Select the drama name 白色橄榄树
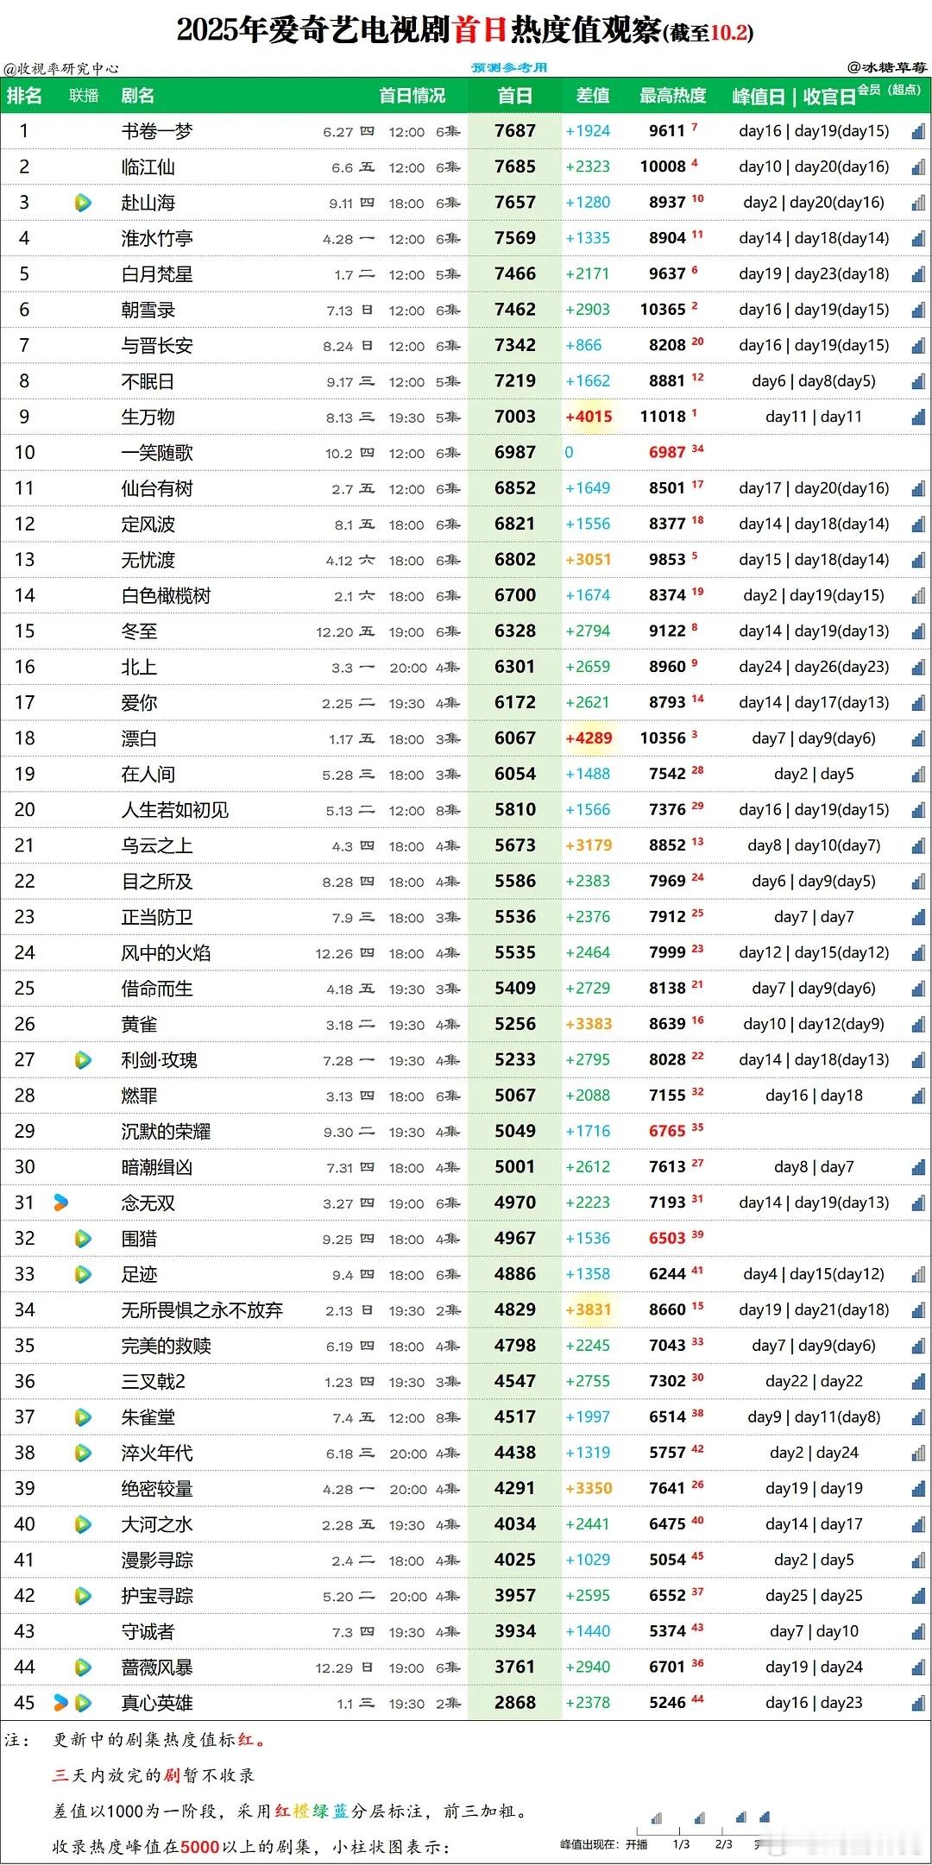The image size is (932, 1865). (166, 595)
